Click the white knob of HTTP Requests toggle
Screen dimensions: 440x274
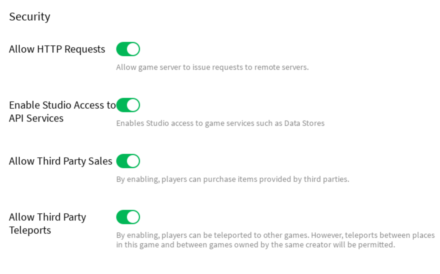point(133,49)
